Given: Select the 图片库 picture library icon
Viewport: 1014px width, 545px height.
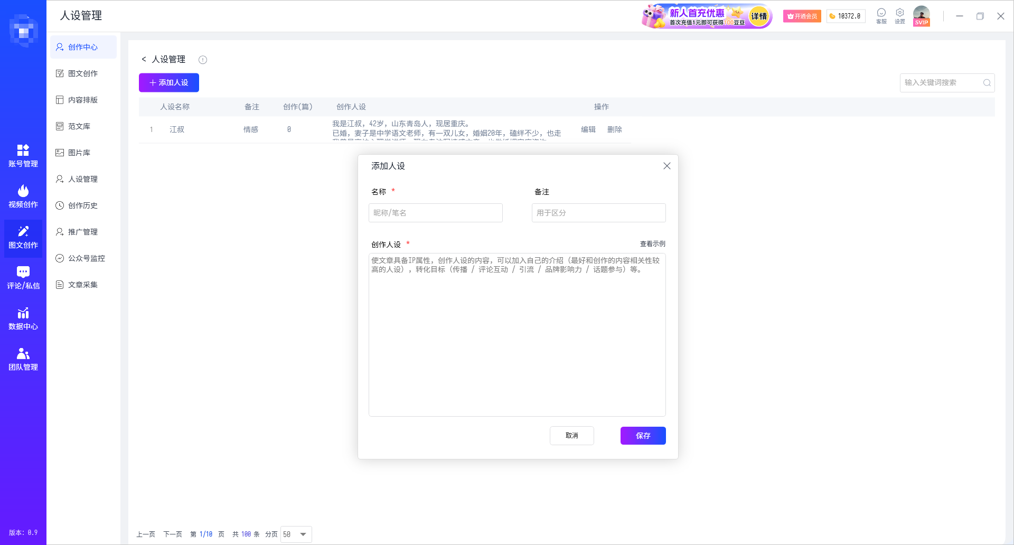Looking at the screenshot, I should point(60,153).
